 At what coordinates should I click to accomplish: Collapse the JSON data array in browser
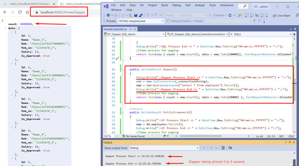(5, 28)
